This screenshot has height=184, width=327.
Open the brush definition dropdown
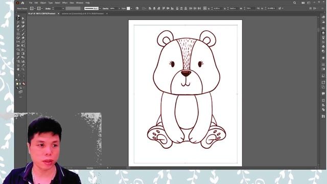coord(100,9)
